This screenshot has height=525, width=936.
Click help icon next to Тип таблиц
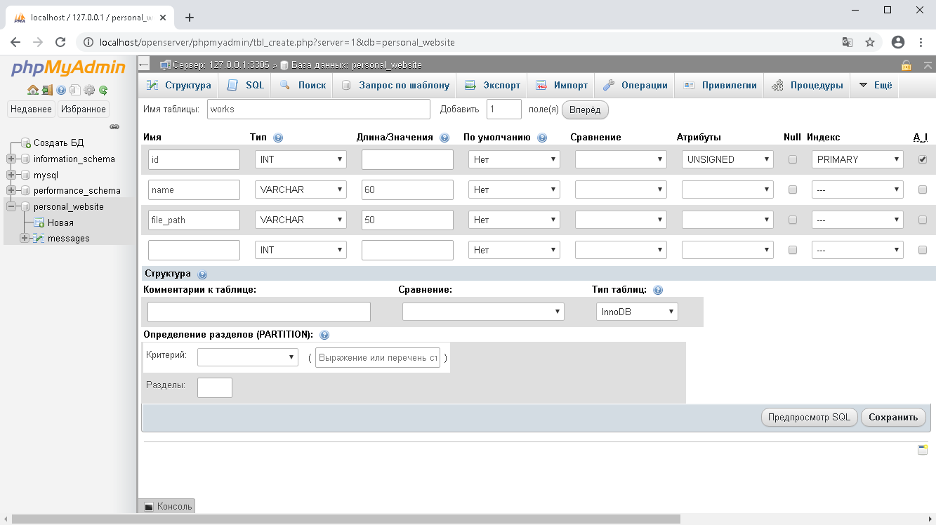[658, 290]
